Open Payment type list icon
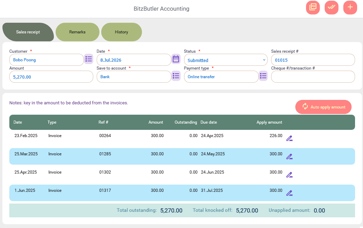Viewport: 363px width, 228px height. (263, 76)
